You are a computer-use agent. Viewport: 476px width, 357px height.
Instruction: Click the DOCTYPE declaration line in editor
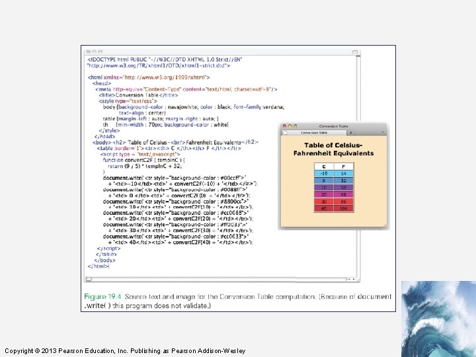(x=165, y=59)
